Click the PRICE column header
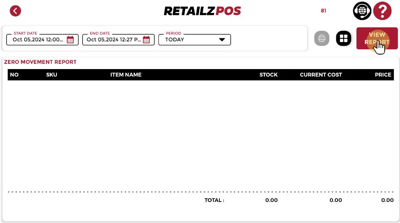The width and height of the screenshot is (400, 223). tap(383, 75)
